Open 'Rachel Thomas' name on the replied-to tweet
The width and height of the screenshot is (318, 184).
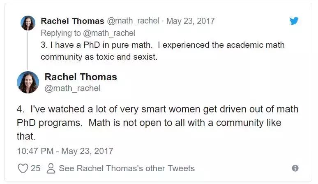[72, 21]
